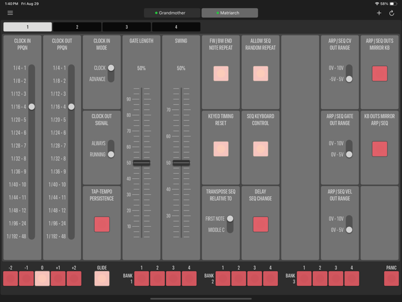
Task: Toggle Transpose Seq Relative To switch
Action: 230,224
